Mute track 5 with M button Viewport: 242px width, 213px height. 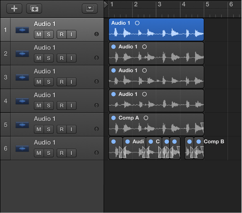39,129
